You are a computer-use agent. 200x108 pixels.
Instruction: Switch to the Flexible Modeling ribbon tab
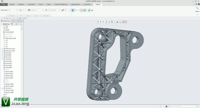tap(60, 4)
